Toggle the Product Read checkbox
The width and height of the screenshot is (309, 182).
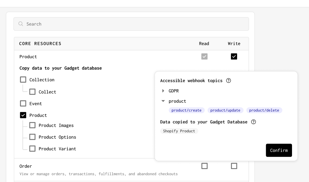204,57
